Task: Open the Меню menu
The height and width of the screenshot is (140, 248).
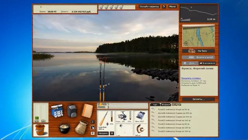Action: pos(172,7)
